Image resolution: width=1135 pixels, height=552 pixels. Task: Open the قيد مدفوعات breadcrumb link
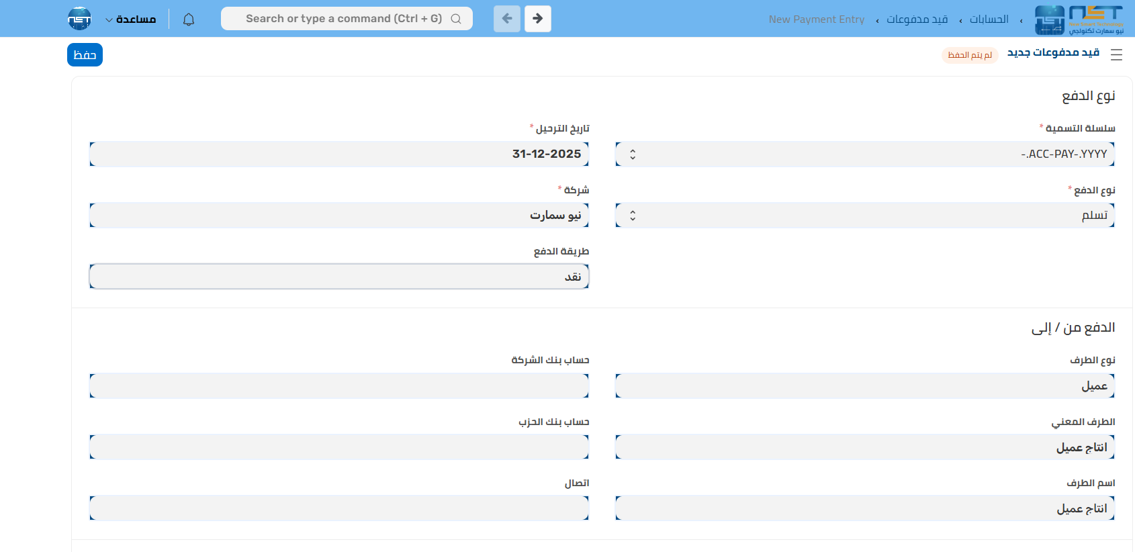pos(917,19)
